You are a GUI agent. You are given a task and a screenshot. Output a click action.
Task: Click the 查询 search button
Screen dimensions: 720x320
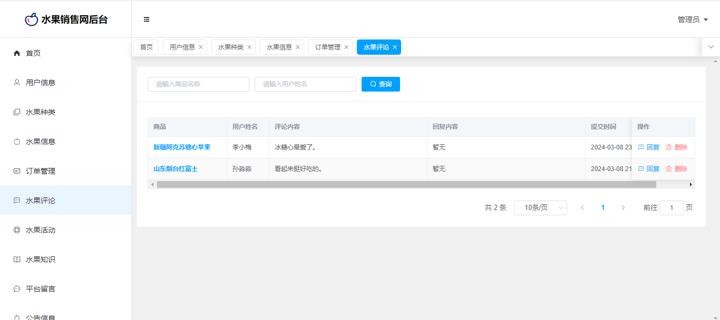click(x=381, y=84)
